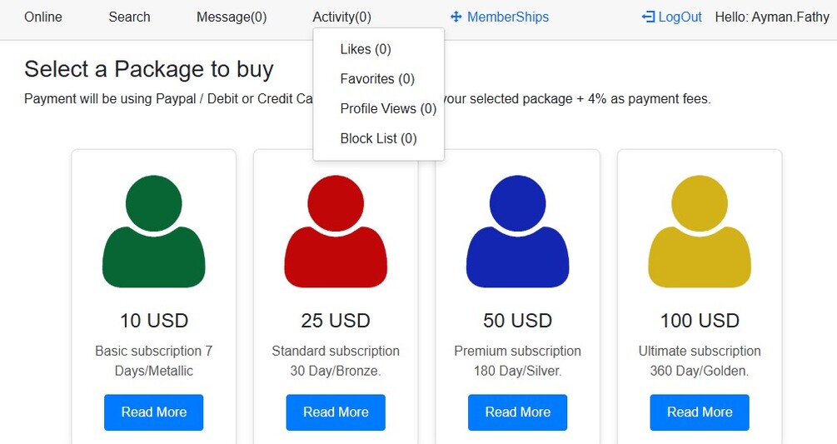
Task: Open Likes (0) from Activity menu
Action: tap(366, 49)
